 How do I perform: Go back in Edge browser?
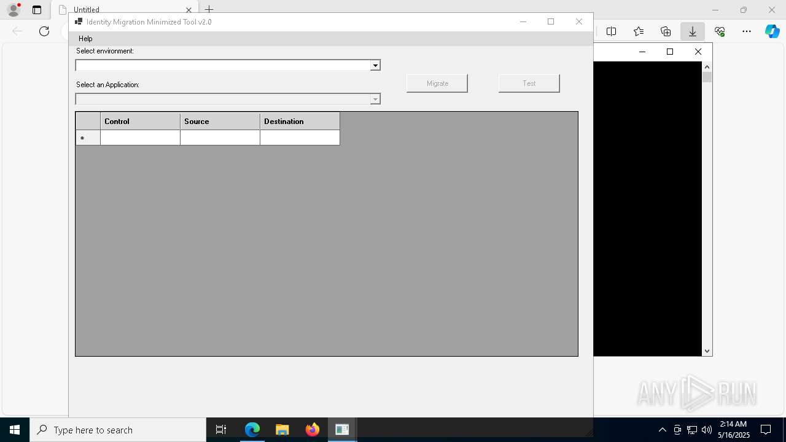click(17, 31)
